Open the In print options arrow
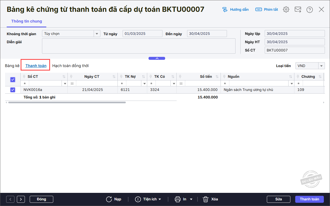Image resolution: width=330 pixels, height=206 pixels. point(191,199)
